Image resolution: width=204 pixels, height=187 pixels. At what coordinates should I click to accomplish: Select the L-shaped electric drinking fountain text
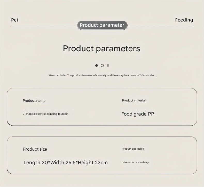coord(45,114)
